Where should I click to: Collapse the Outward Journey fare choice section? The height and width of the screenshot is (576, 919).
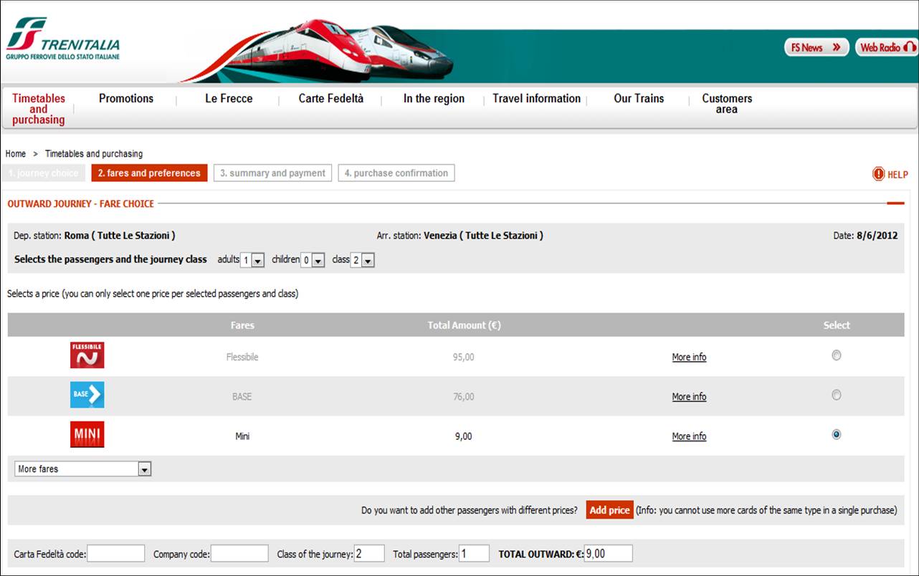pos(895,203)
